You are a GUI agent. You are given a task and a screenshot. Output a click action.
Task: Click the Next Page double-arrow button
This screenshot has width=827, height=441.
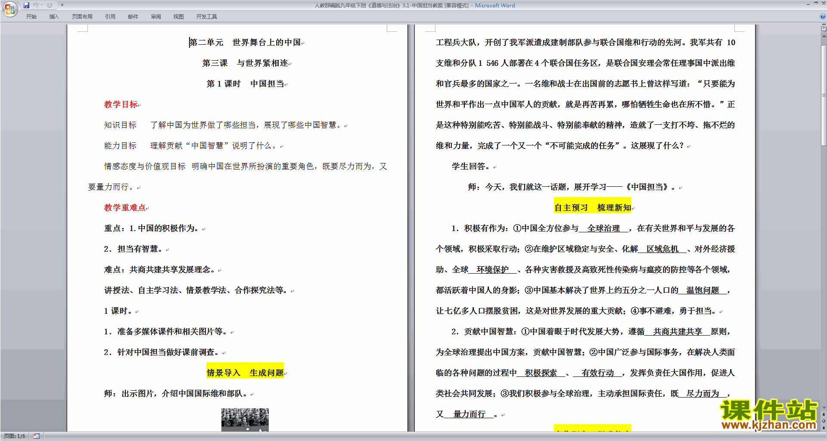(824, 428)
